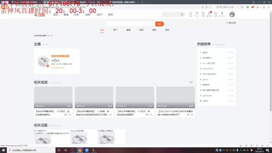This screenshot has height=153, width=272.
Task: Open video thumbnail dated 2022-02-15
Action: [135, 97]
